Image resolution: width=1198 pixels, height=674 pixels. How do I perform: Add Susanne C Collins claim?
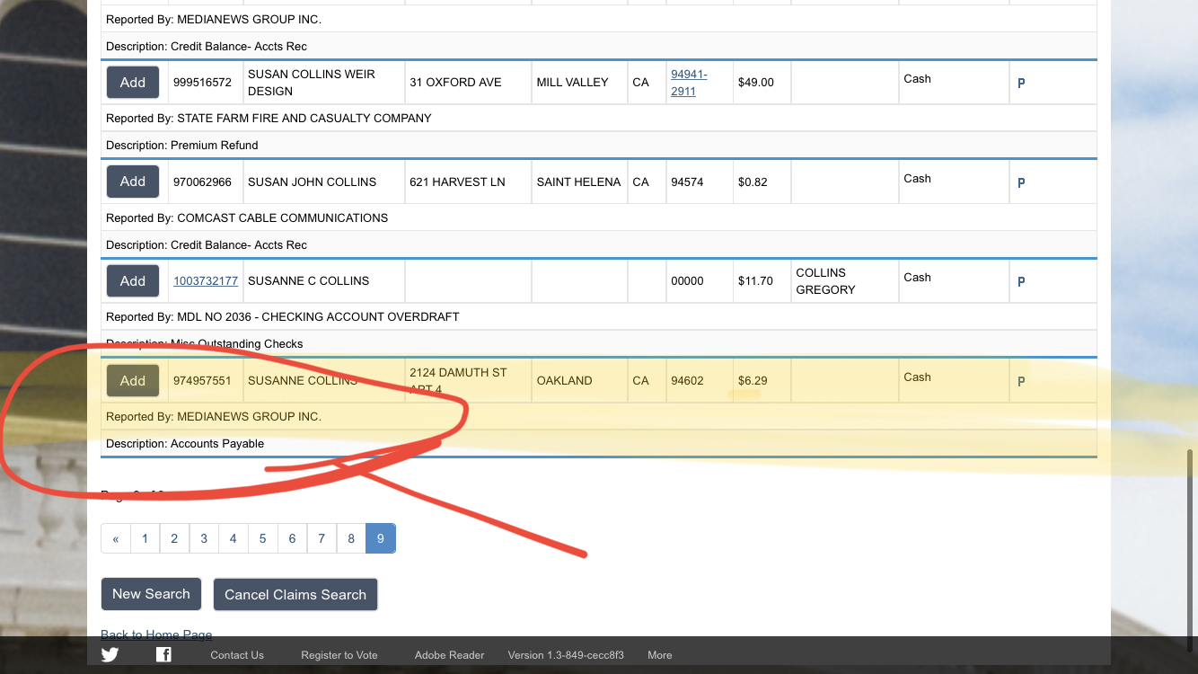(133, 280)
